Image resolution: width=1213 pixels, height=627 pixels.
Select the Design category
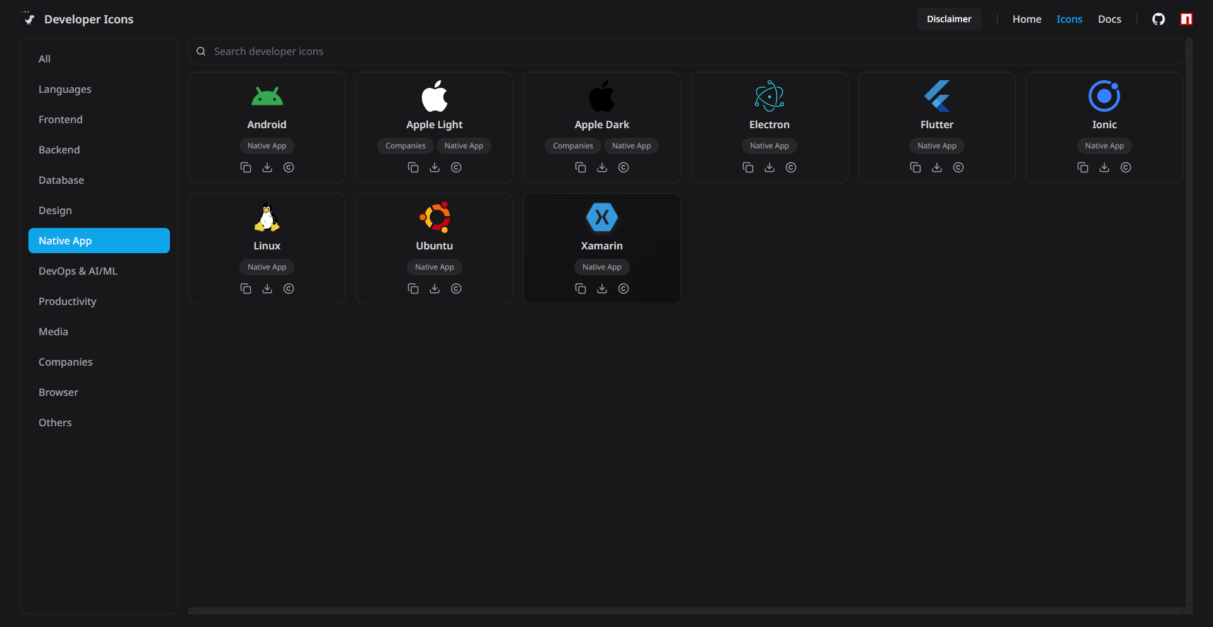[99, 210]
